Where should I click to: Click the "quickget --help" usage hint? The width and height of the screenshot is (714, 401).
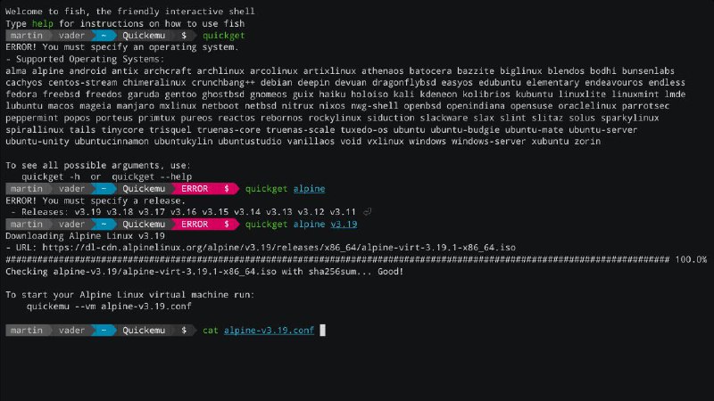152,176
